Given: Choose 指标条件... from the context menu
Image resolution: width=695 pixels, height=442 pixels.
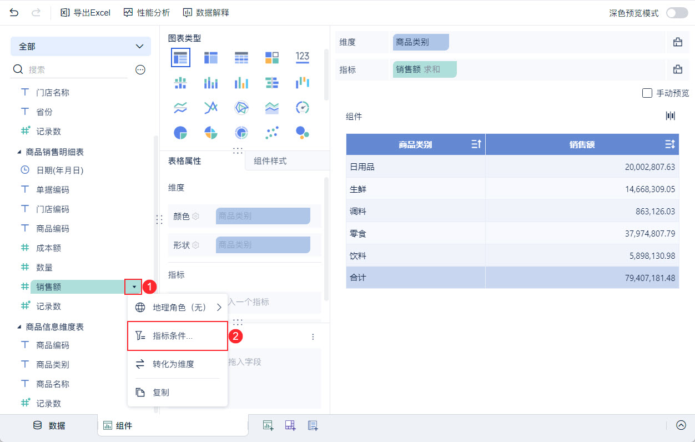Looking at the screenshot, I should tap(178, 336).
